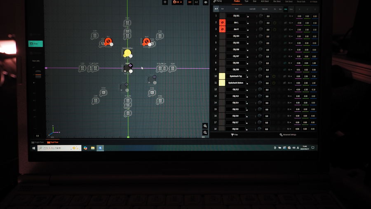Click the move/pan crosshair tool icon
The image size is (371, 209).
point(165,2)
